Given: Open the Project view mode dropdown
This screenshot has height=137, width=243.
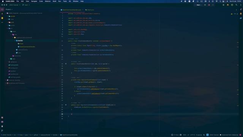Looking at the screenshot, I should click(x=9, y=10).
